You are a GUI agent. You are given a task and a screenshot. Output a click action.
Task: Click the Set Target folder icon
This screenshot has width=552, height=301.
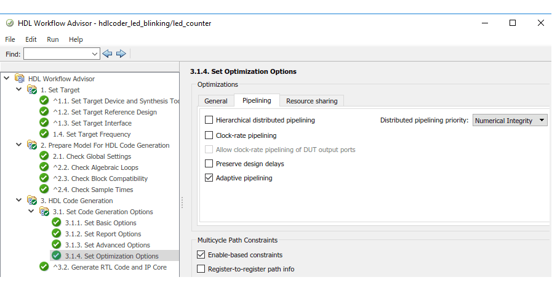point(32,90)
